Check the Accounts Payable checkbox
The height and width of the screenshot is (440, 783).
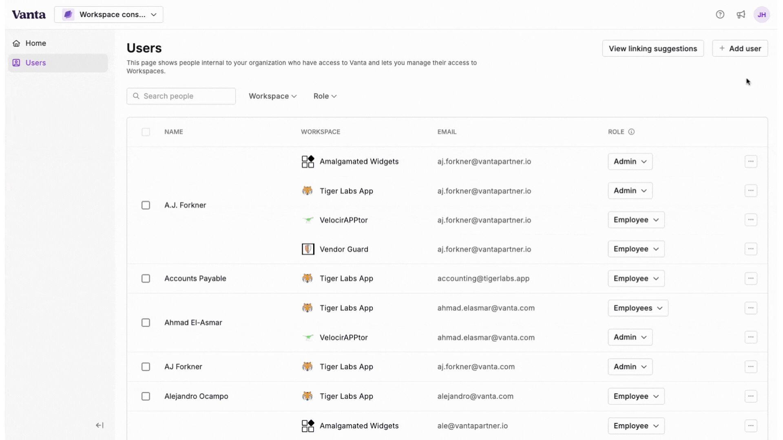click(146, 279)
